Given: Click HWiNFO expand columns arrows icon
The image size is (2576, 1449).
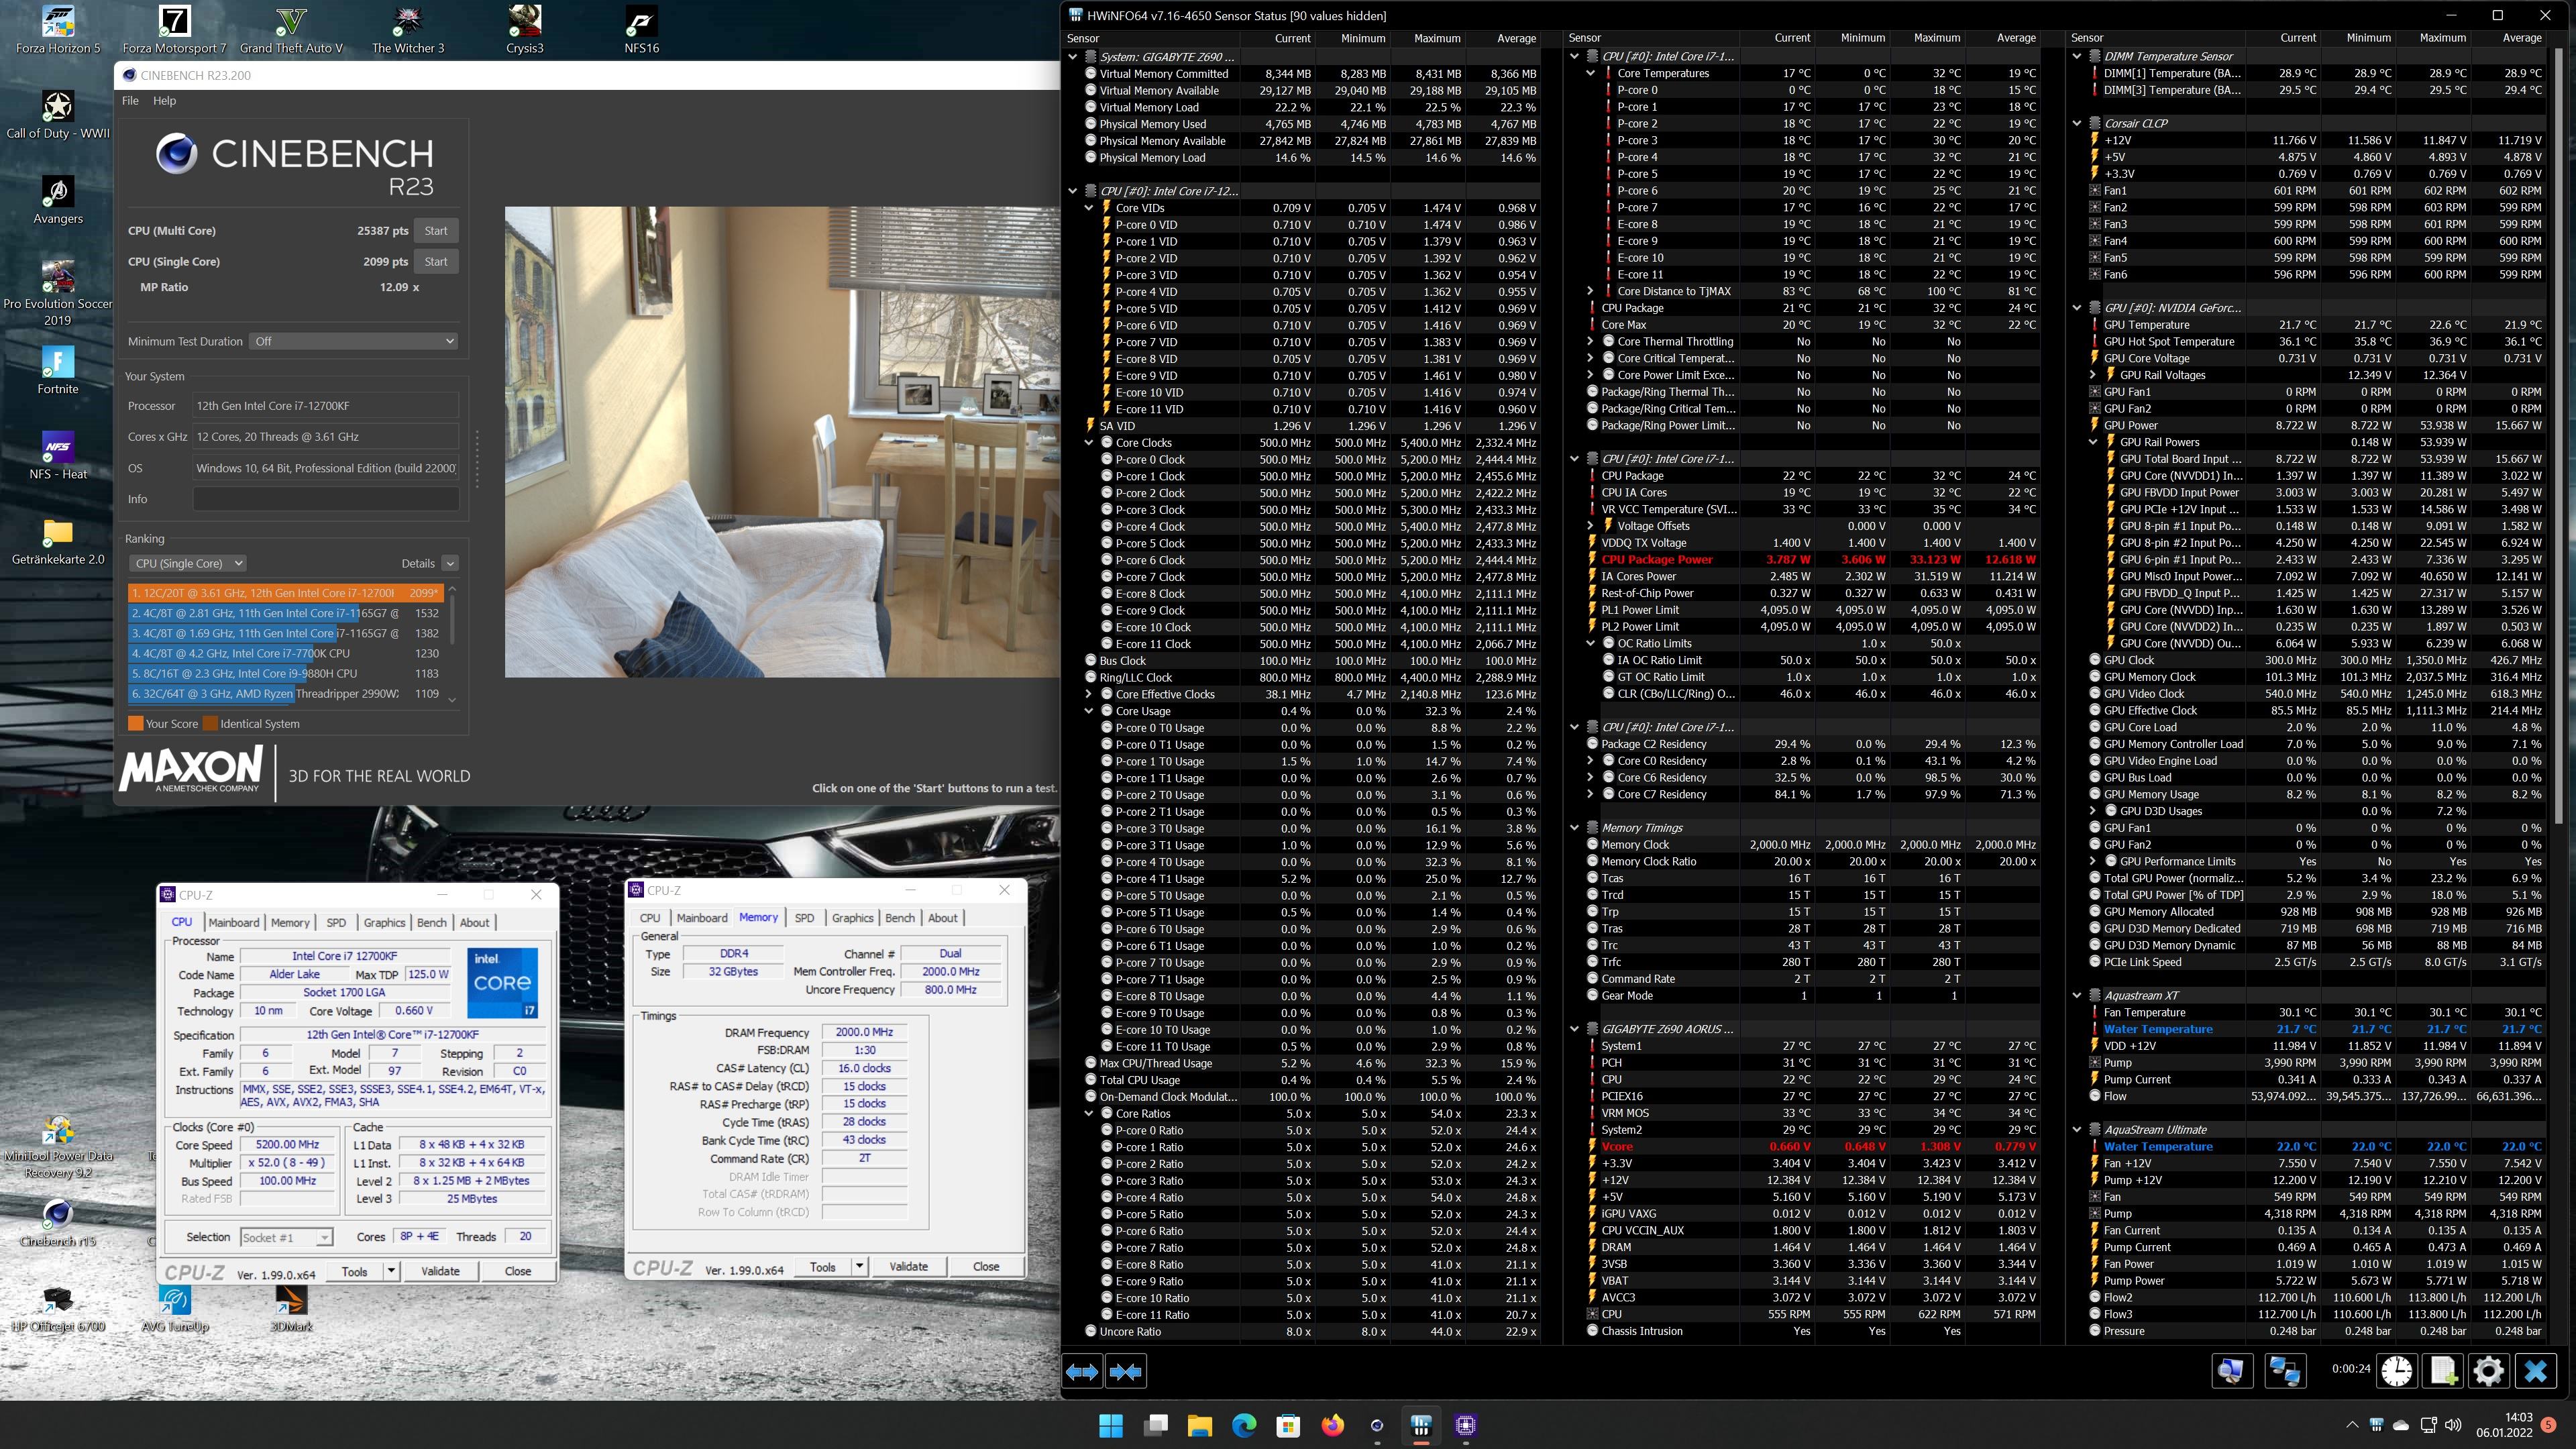Looking at the screenshot, I should 1082,1372.
